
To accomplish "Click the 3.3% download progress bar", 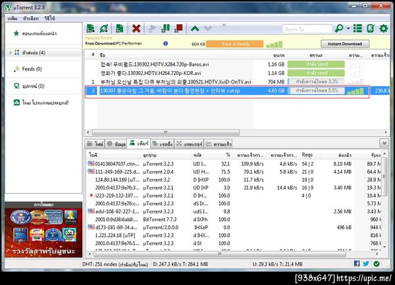I will [316, 82].
